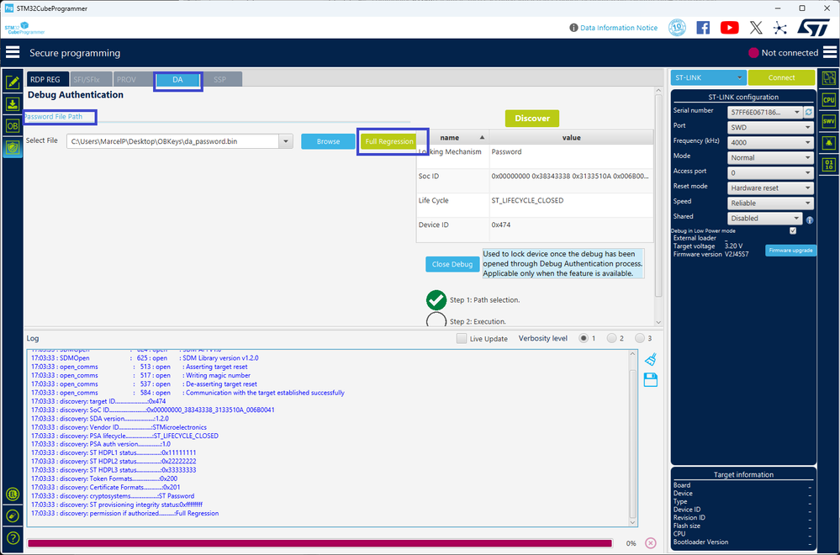Select verbosity level 1
The width and height of the screenshot is (840, 555).
pos(584,338)
